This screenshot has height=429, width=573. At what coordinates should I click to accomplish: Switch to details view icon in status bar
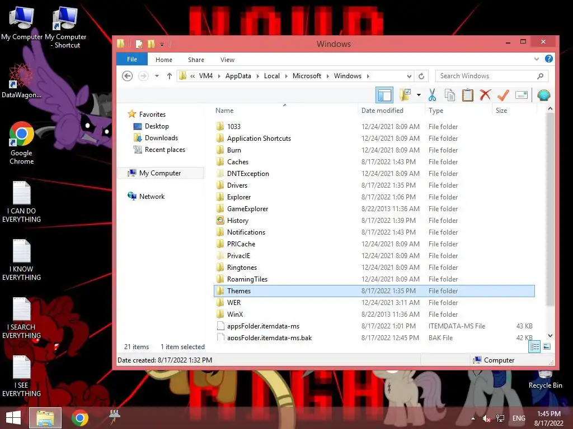tap(534, 346)
